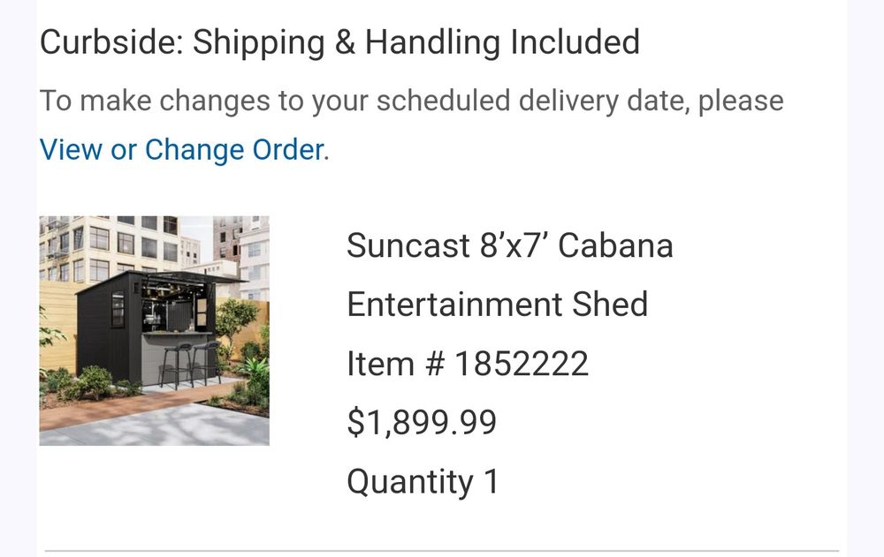Click the $1,899.99 price
This screenshot has width=884, height=557.
pyautogui.click(x=422, y=423)
